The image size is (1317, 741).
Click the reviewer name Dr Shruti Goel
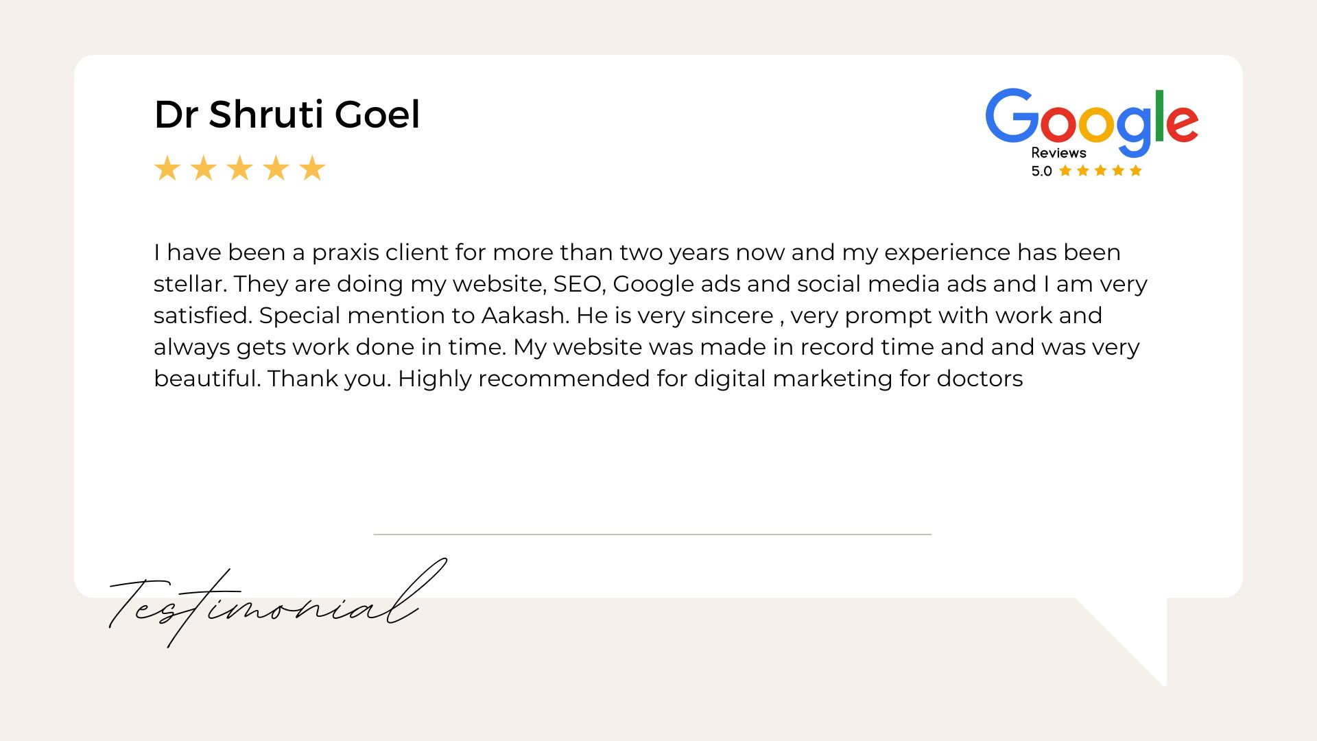287,114
